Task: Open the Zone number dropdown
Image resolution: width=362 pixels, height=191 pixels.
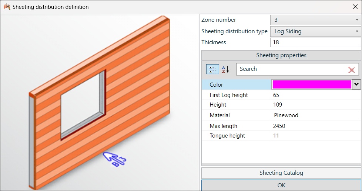Action: (315, 20)
